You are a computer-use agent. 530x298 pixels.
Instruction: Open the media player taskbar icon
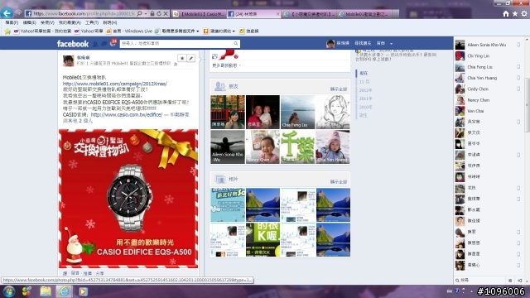(83, 291)
